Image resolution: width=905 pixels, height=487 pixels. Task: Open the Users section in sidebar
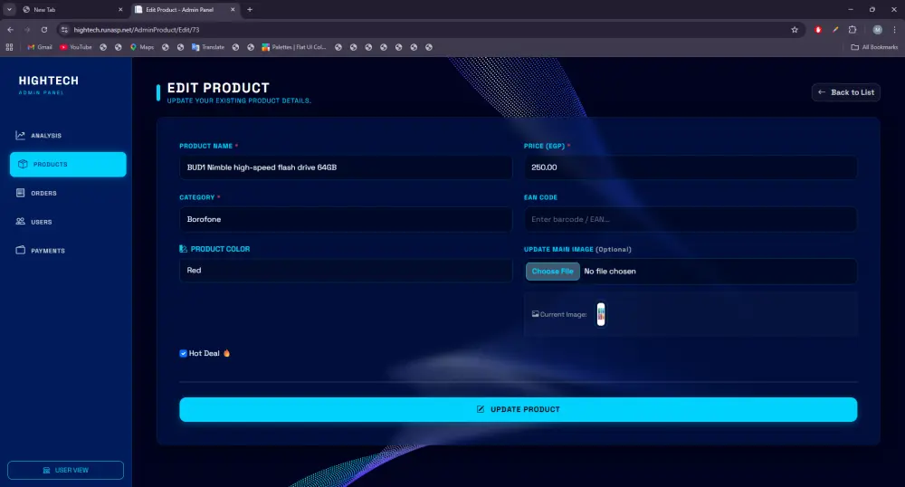pyautogui.click(x=68, y=222)
